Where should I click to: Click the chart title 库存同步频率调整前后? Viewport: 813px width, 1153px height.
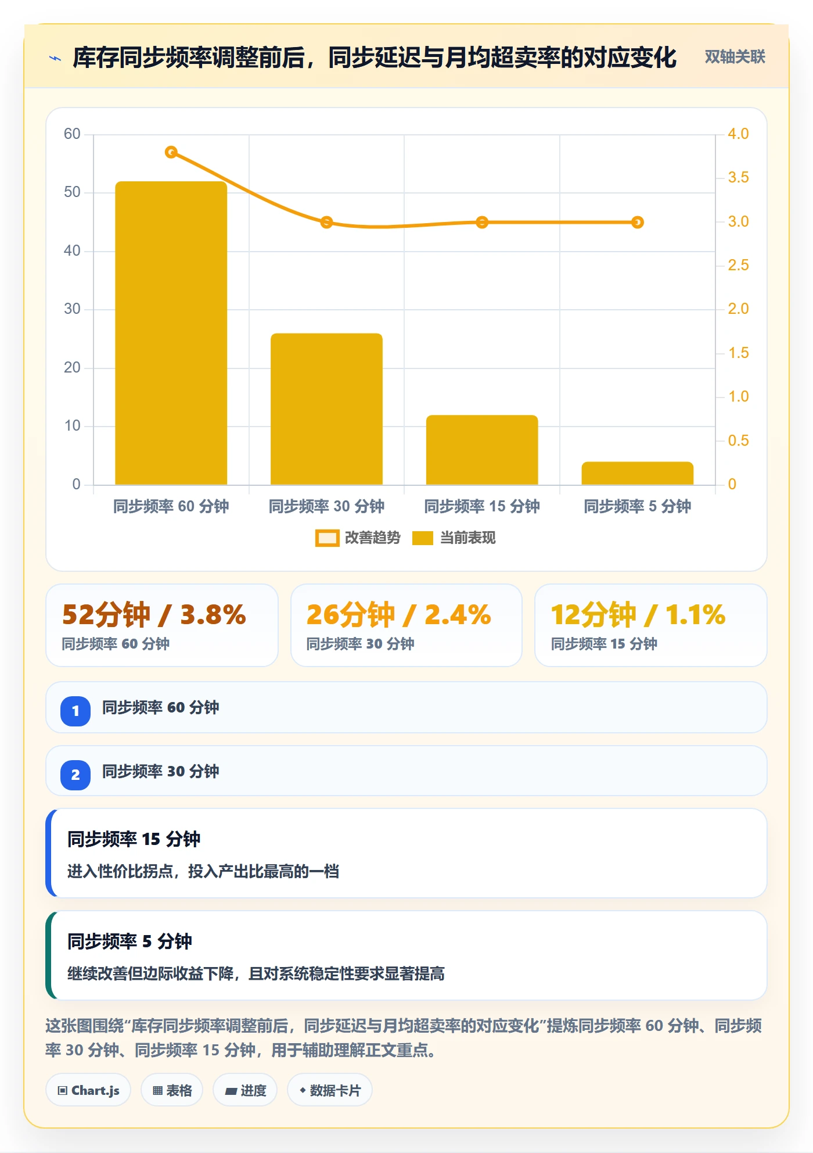click(189, 58)
